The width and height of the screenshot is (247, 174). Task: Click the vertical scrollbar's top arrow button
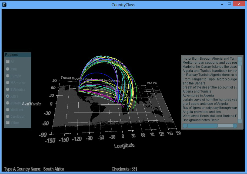(x=240, y=59)
